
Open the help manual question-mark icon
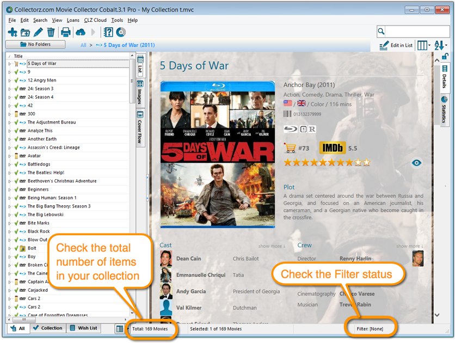pyautogui.click(x=108, y=32)
